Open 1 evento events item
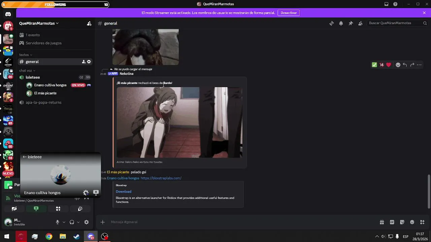 click(x=33, y=35)
